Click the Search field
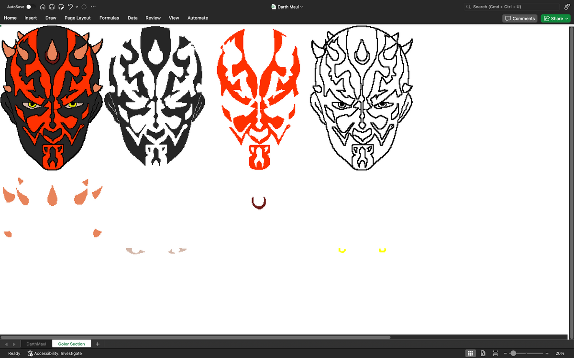 (511, 7)
